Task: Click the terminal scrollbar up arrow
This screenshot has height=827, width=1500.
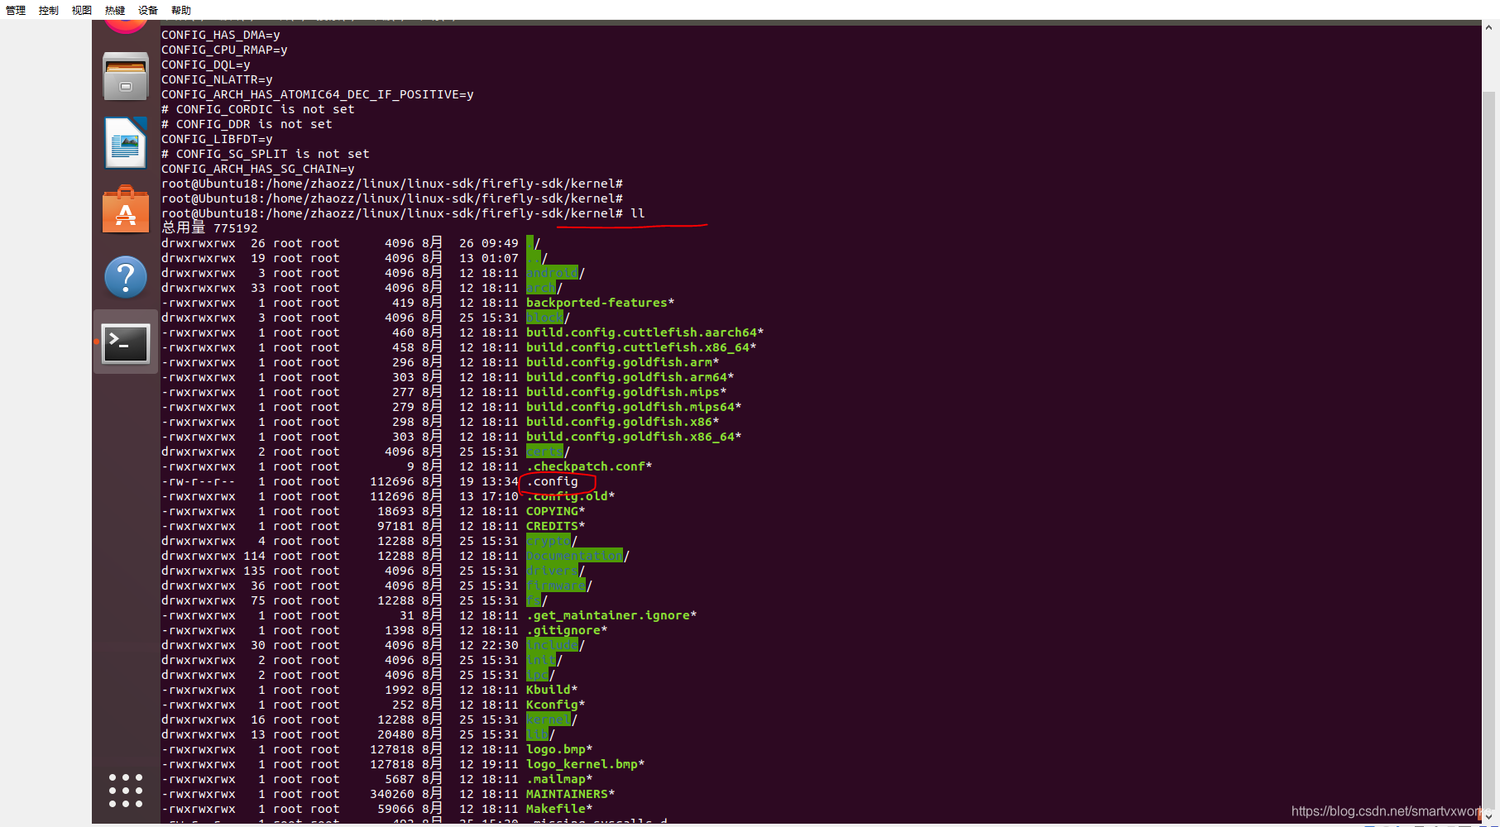Action: tap(1488, 26)
